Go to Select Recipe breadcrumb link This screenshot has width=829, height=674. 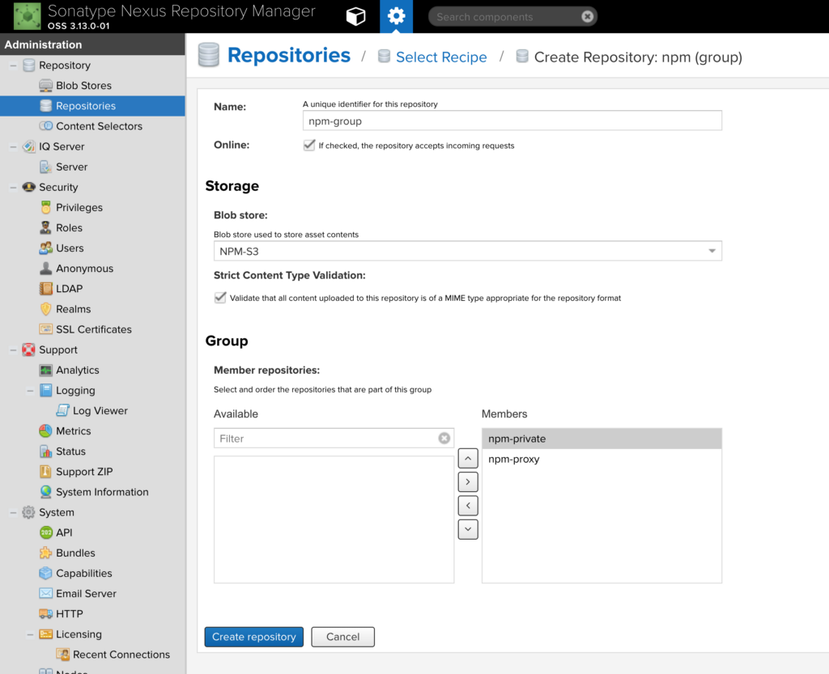click(x=441, y=57)
